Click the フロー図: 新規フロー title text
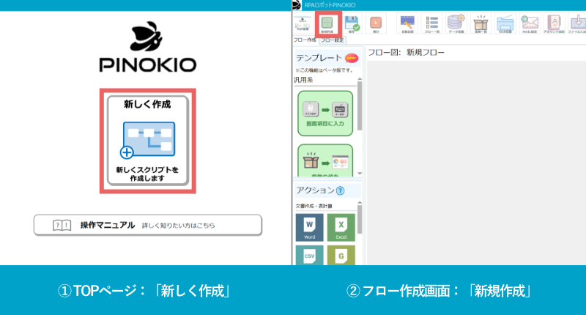The width and height of the screenshot is (586, 315). [x=407, y=52]
